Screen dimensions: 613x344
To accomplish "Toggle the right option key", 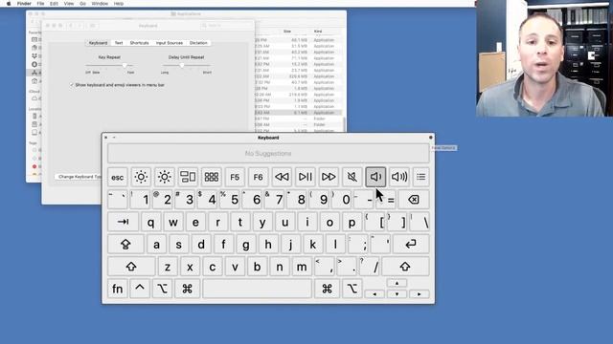I will click(x=352, y=289).
